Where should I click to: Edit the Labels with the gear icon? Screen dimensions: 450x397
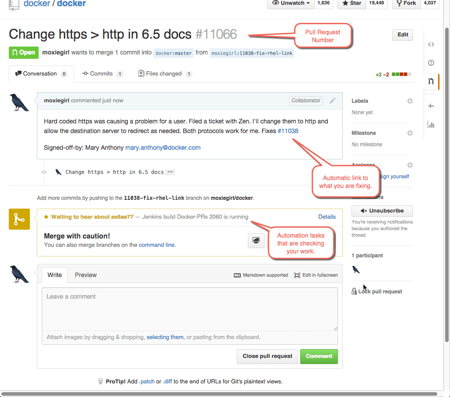[x=410, y=101]
